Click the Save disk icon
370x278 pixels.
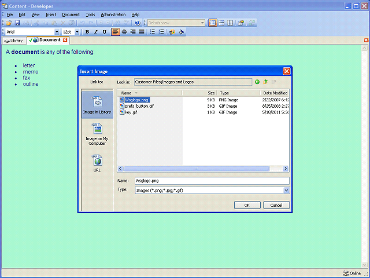(x=17, y=23)
